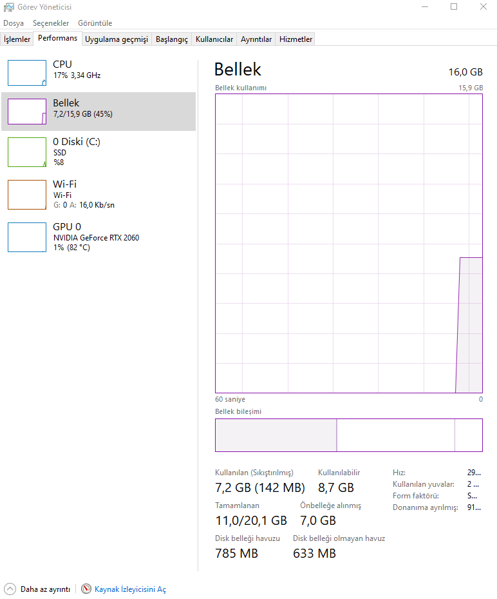Open the Seçenekler menu
Screen dimensions: 497x599
(x=51, y=23)
